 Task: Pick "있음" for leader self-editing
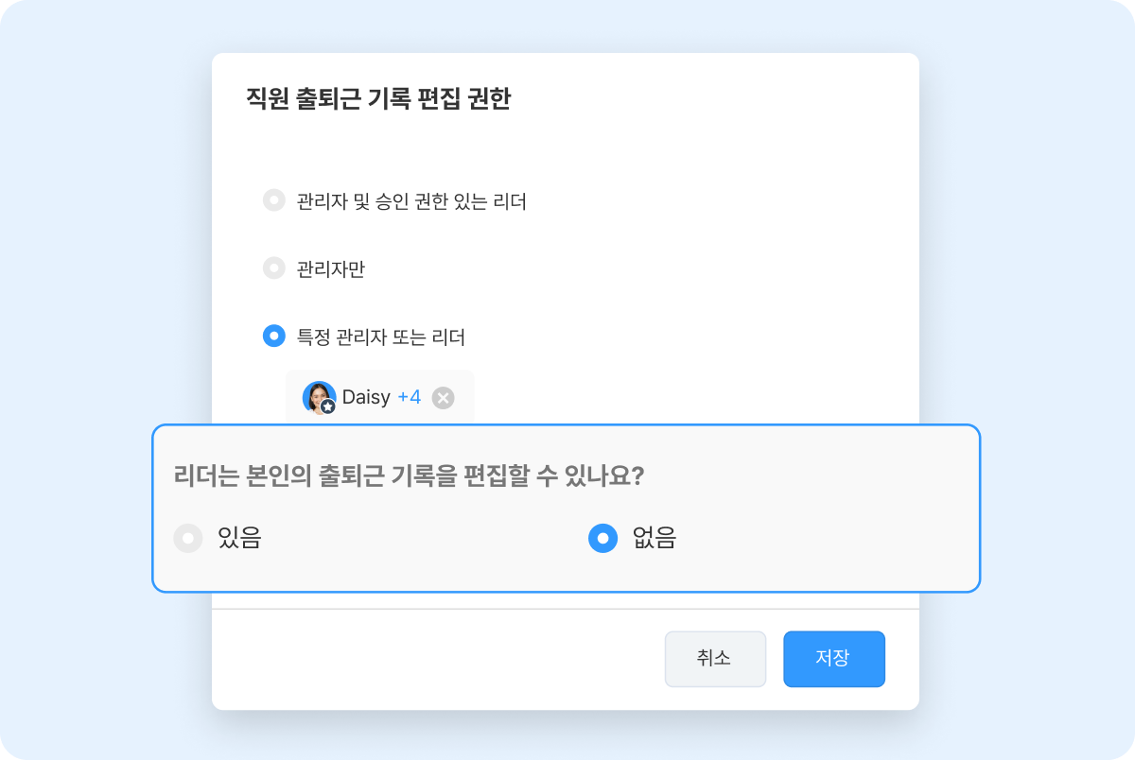coord(188,539)
